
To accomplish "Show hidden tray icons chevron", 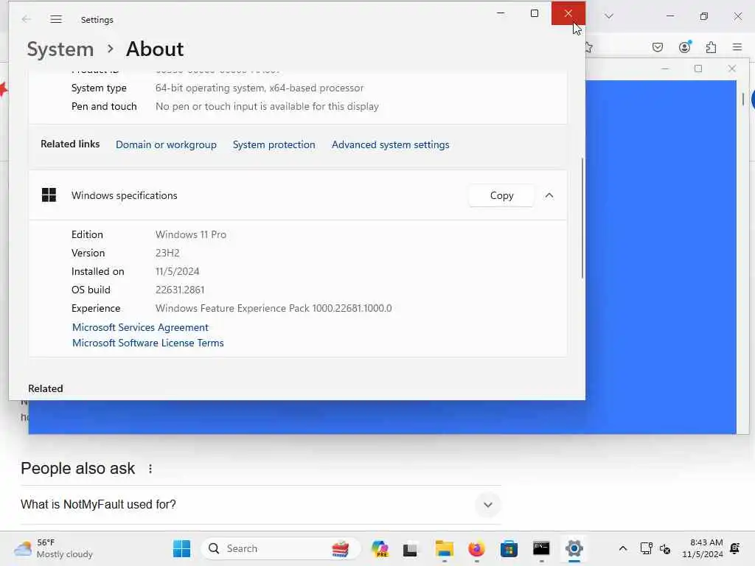I will (622, 548).
